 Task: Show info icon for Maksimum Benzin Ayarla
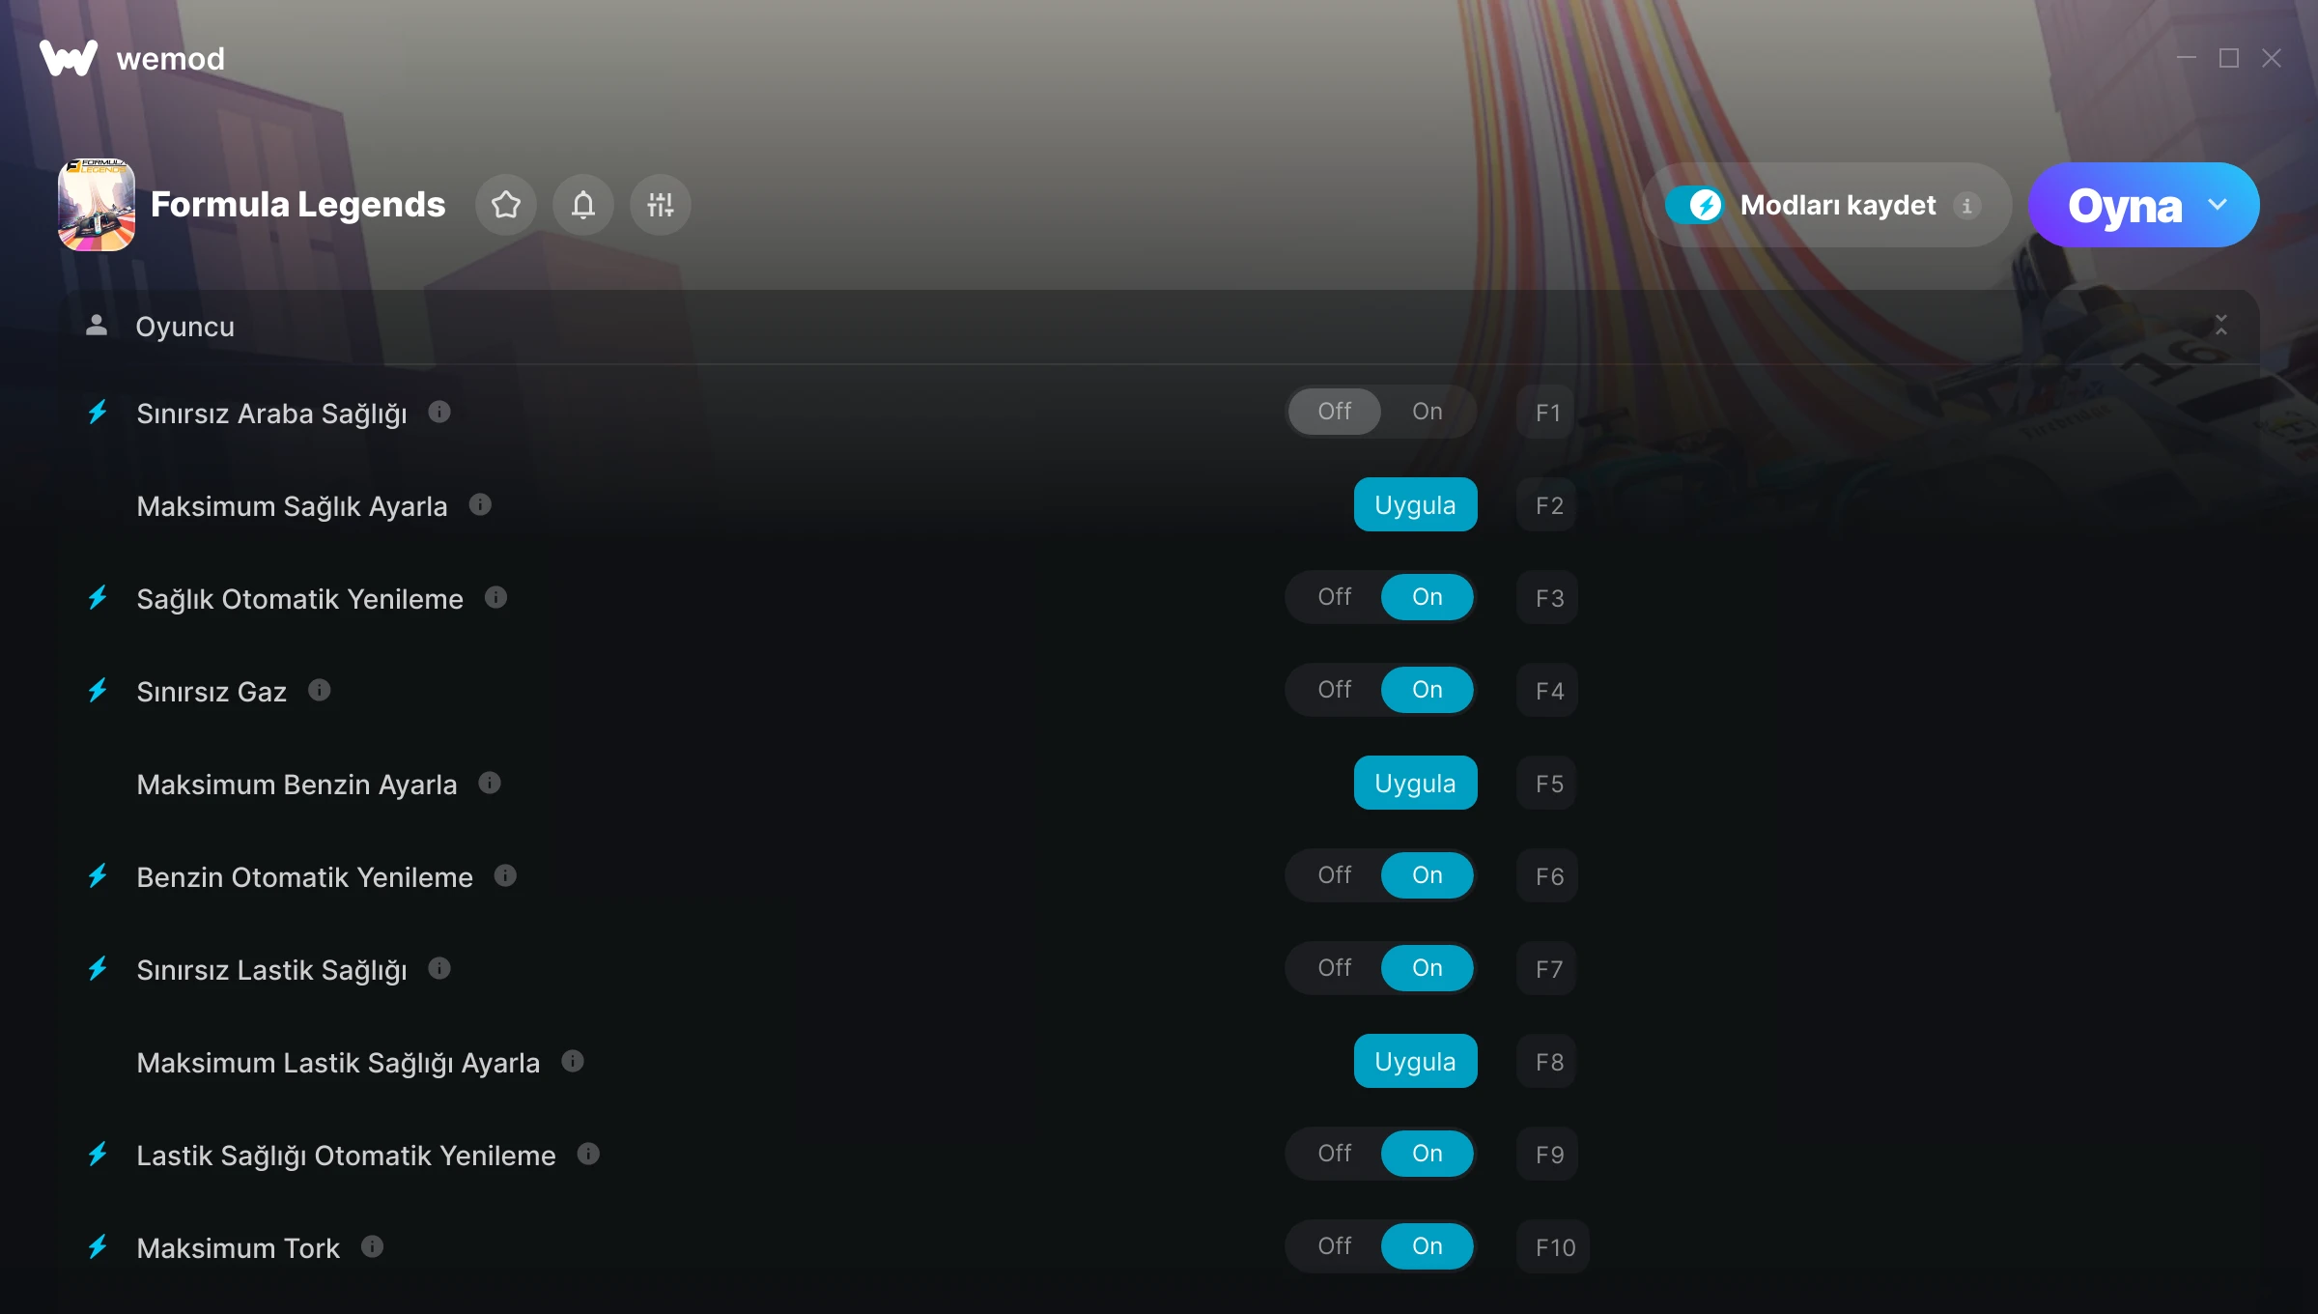pos(490,784)
